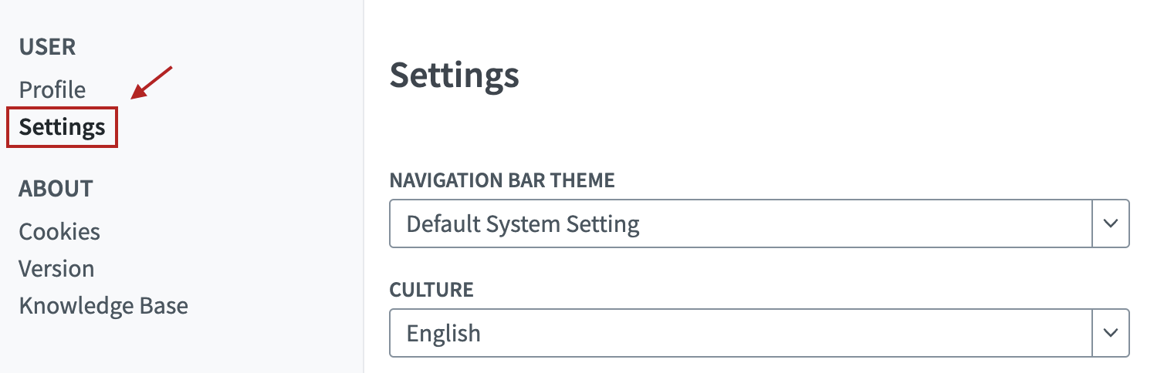1164x373 pixels.
Task: Select Settings in the USER section
Action: click(62, 127)
